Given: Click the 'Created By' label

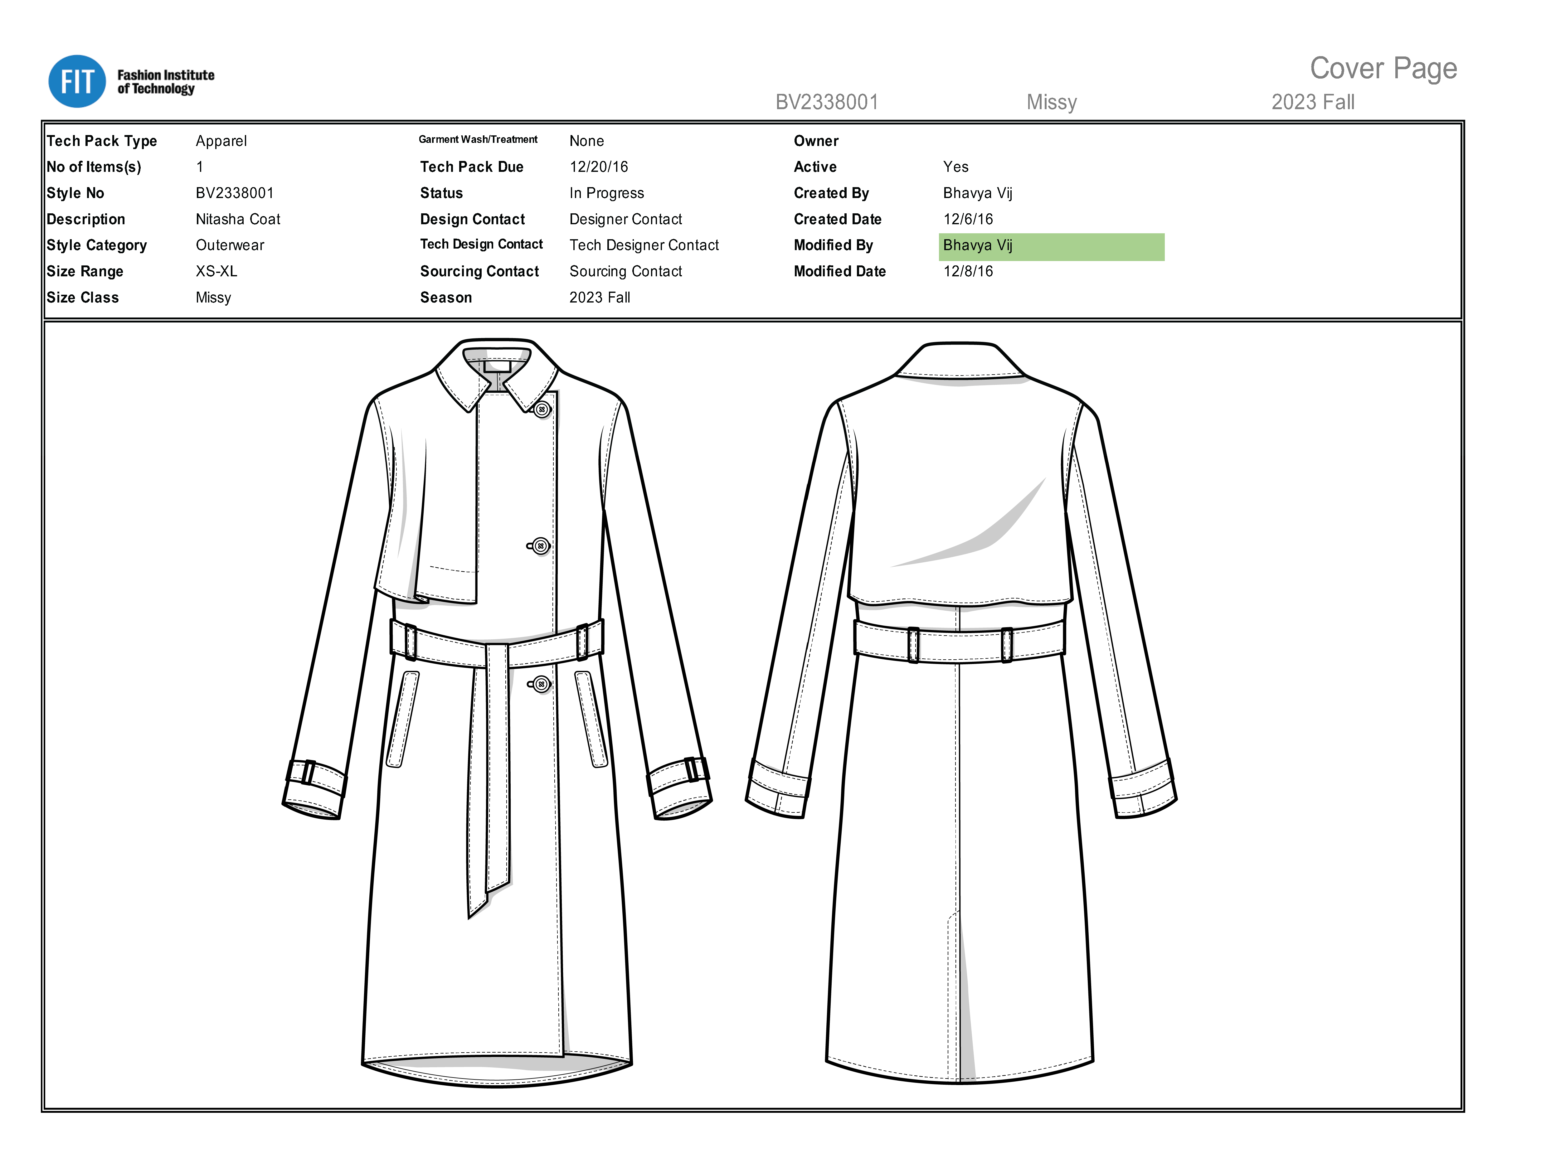Looking at the screenshot, I should click(831, 193).
